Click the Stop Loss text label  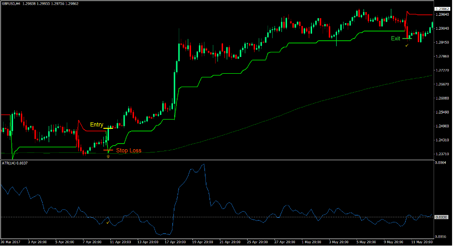[x=129, y=151]
